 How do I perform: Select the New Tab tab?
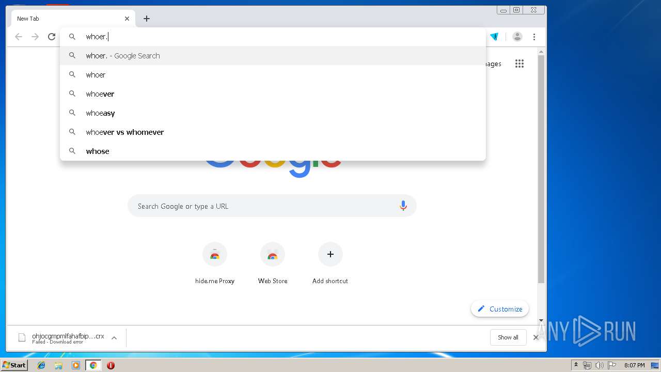click(x=73, y=19)
